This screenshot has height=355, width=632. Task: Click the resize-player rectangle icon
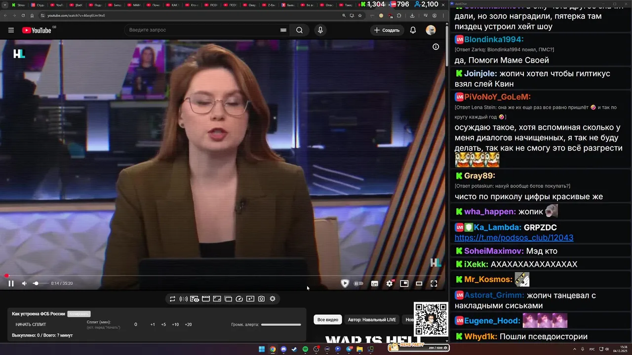[x=217, y=299]
